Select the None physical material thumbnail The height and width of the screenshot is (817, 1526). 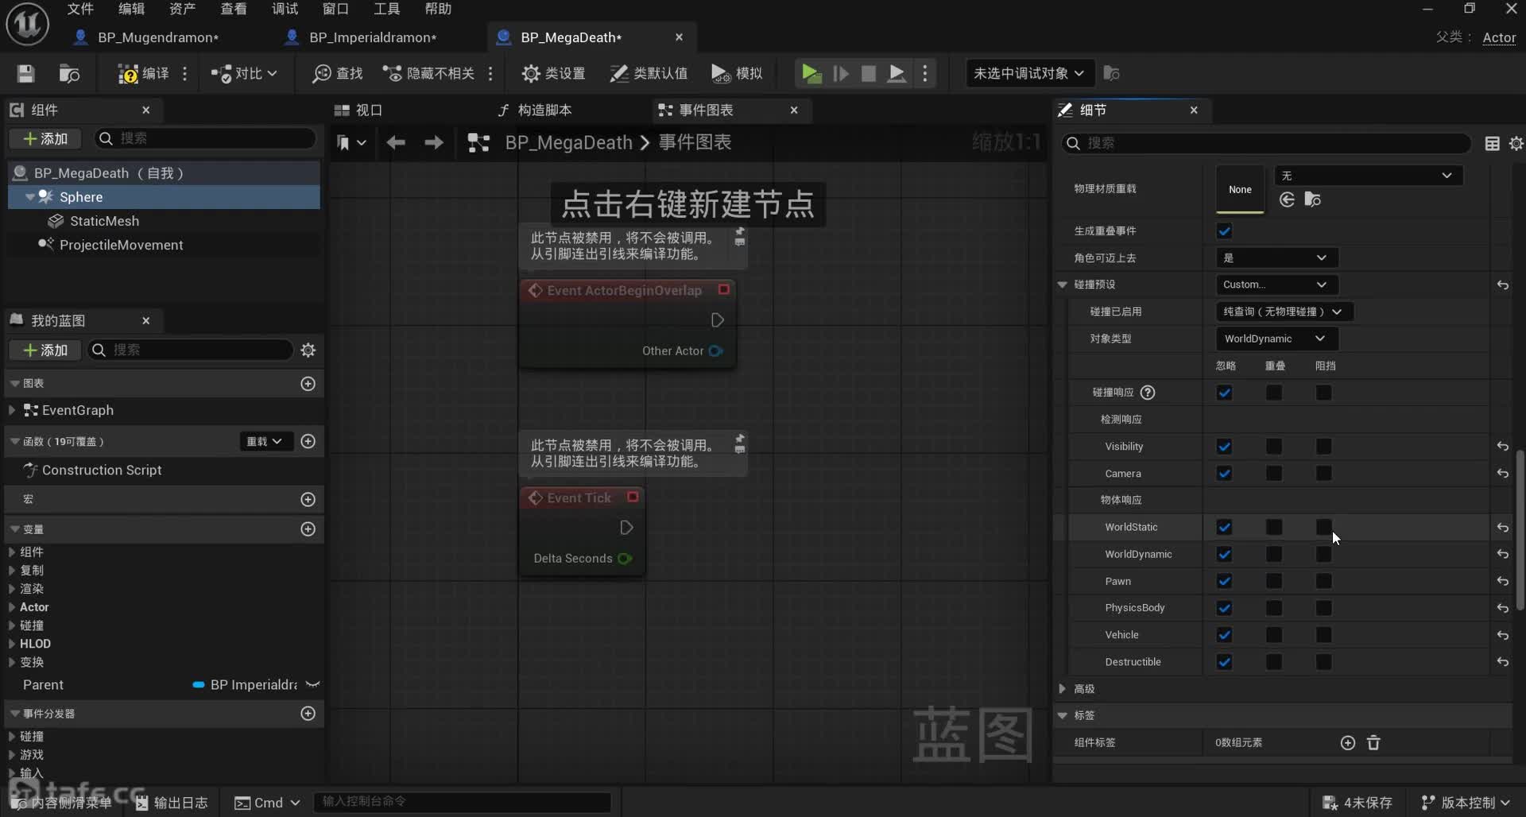[x=1240, y=189]
